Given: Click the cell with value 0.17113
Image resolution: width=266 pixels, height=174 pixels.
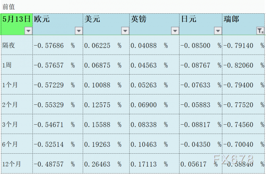Looking at the screenshot, I should pos(154,163).
